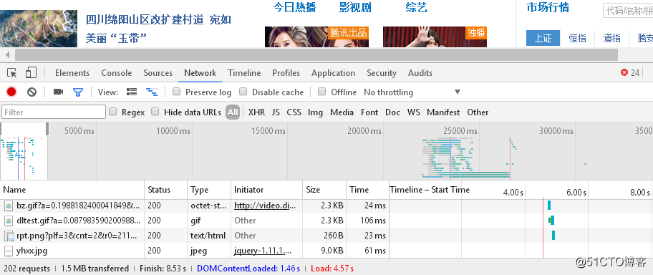
Task: Filter requests by Media
Action: 342,112
